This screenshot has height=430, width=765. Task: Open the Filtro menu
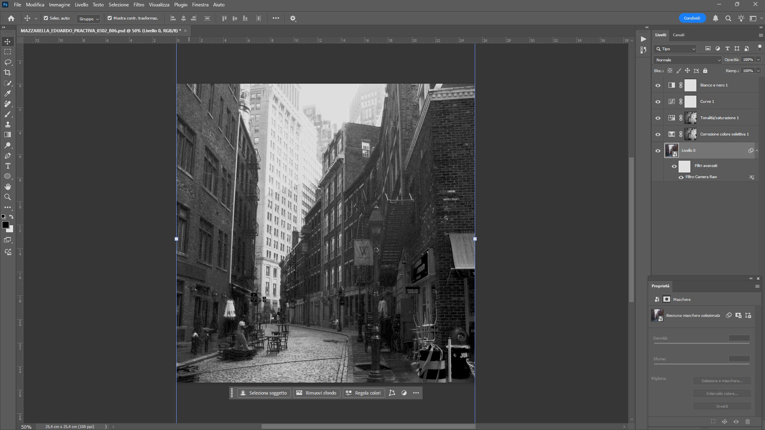(x=139, y=5)
